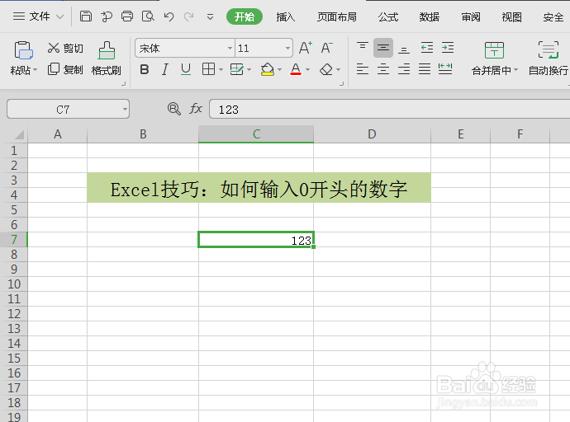Copy selection with 复制

pos(65,69)
